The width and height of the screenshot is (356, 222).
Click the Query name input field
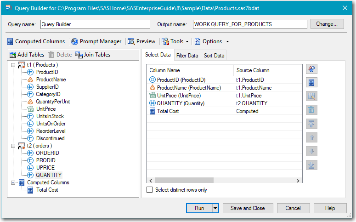tap(95, 24)
